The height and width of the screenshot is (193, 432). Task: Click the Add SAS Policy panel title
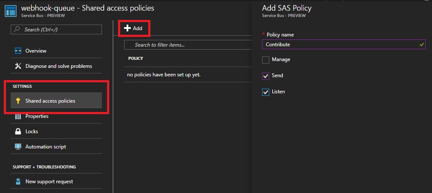point(287,8)
